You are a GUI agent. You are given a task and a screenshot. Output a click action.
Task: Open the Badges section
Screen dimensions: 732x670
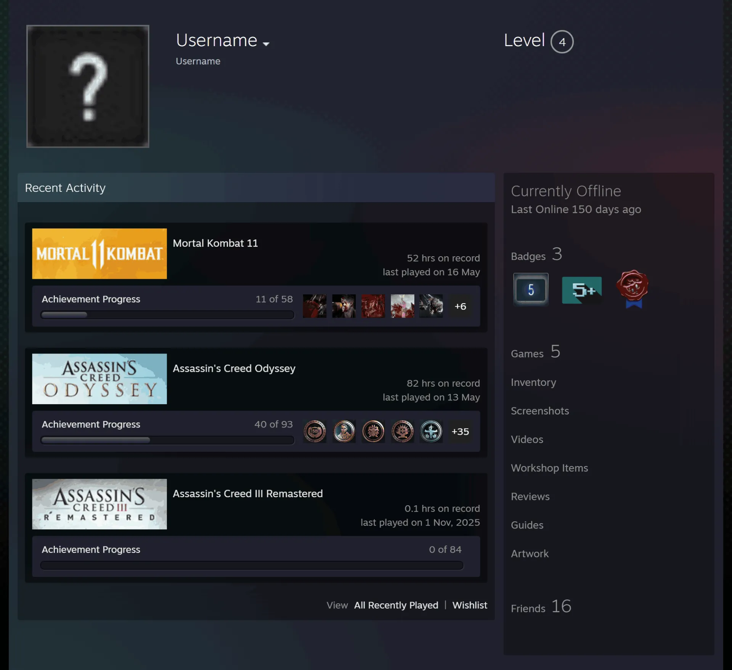pos(536,254)
